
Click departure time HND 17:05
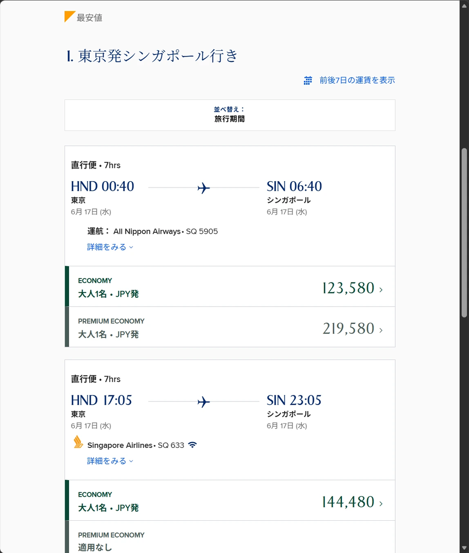102,400
